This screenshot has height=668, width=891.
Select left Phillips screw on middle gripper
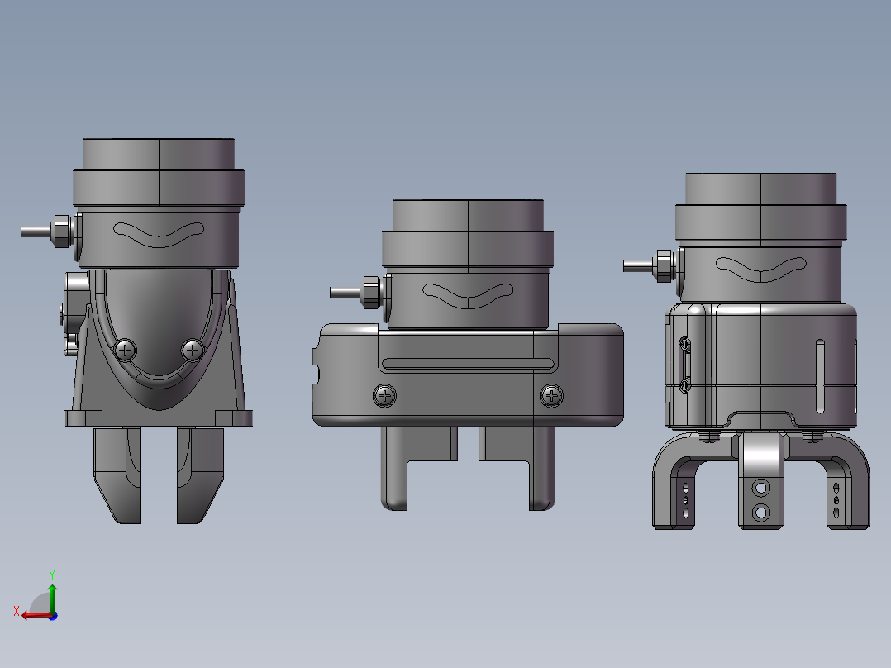click(x=384, y=395)
